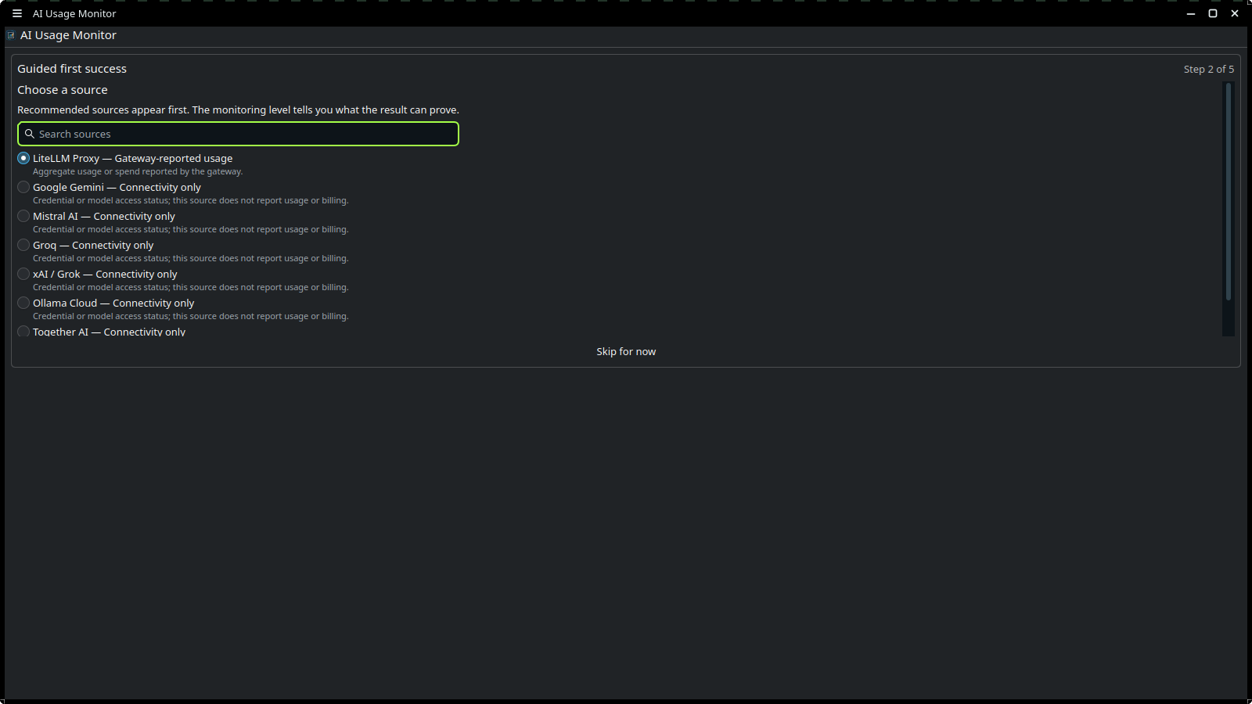
Task: Pick the Groq source radio button
Action: point(23,245)
